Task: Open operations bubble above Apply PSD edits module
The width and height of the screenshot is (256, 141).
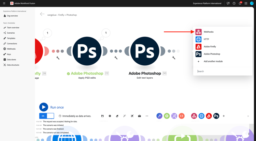Action: [x=106, y=33]
